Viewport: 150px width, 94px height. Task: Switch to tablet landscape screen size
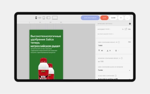coord(48,18)
